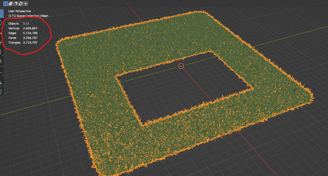Screen dimensions: 328x176
Task: Click the User Perspective overlay label
Action: pos(20,11)
